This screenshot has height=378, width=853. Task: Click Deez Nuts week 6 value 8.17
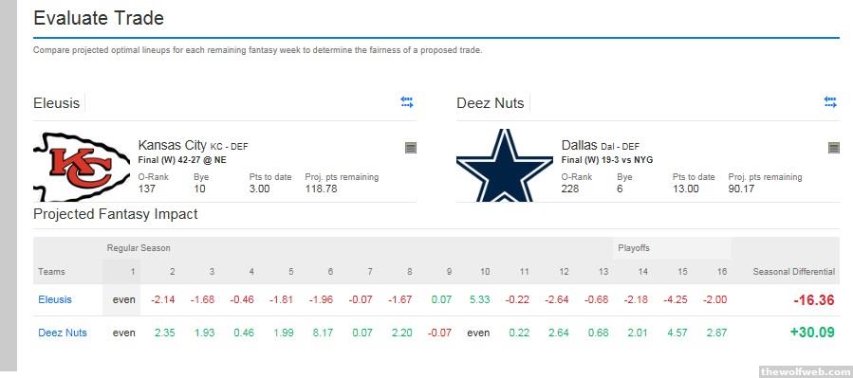click(x=323, y=333)
